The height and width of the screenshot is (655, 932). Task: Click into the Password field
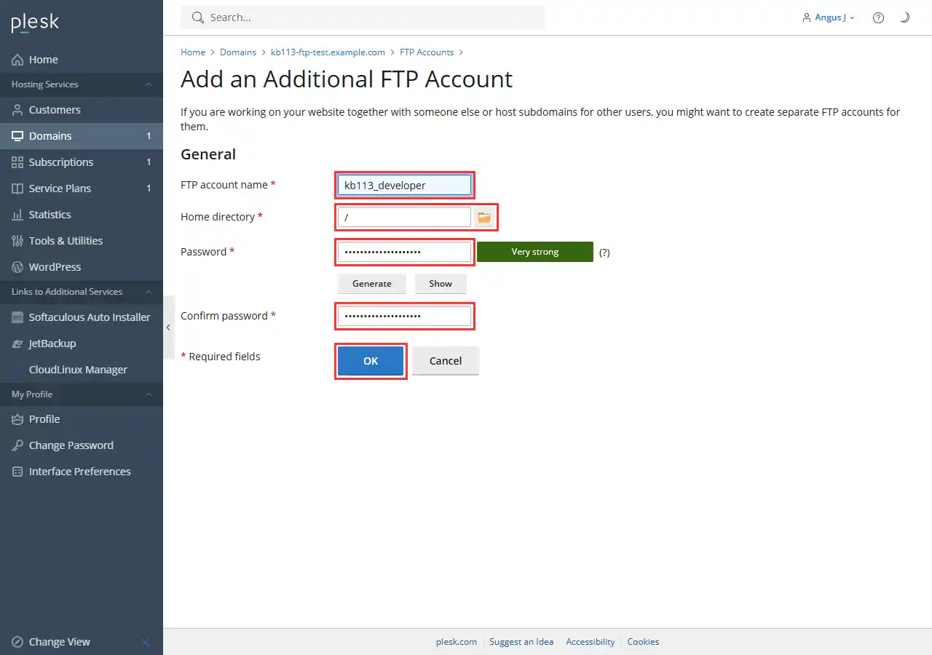tap(404, 252)
